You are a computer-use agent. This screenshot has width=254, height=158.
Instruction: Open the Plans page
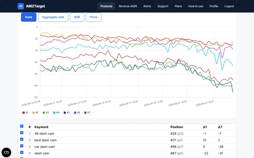coord(178,6)
